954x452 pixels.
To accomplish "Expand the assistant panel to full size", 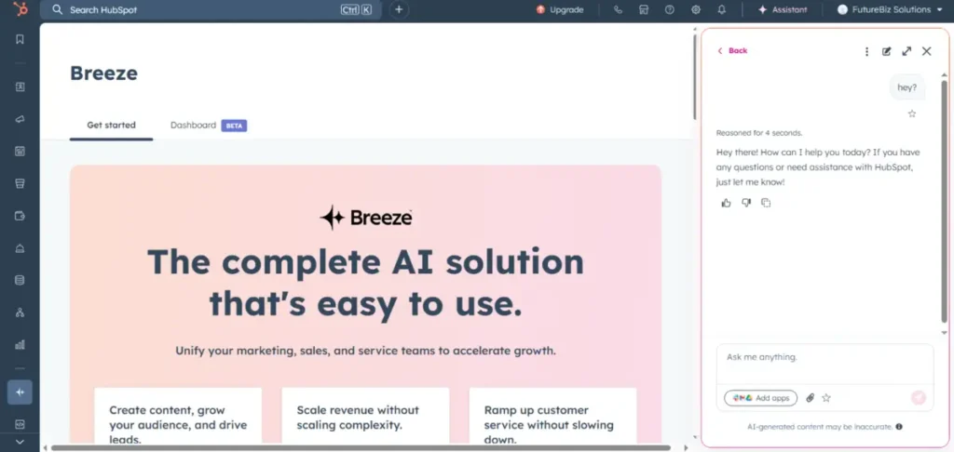I will [906, 51].
